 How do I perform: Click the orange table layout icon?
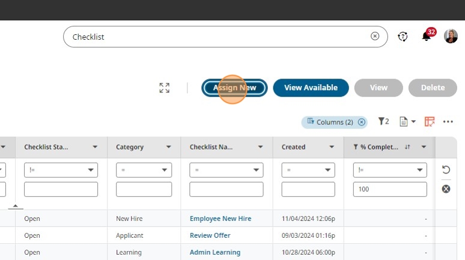point(430,121)
